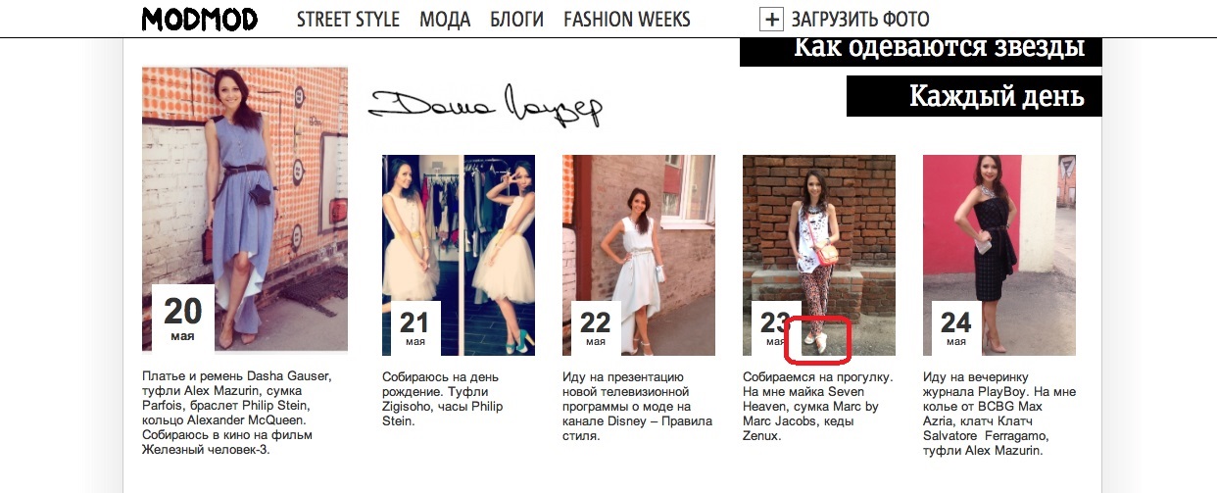Open the May 23 patterned pants photo
1217x493 pixels.
tap(819, 255)
